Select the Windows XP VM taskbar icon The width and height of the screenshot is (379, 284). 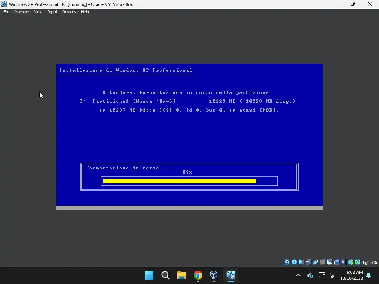tap(230, 275)
